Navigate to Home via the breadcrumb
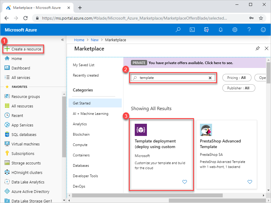 [x=79, y=39]
